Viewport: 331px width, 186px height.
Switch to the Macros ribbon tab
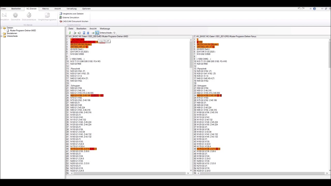tap(46, 9)
